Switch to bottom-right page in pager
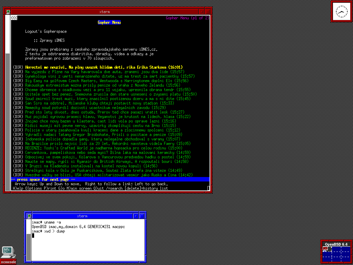353x265 pixels. click(x=345, y=258)
